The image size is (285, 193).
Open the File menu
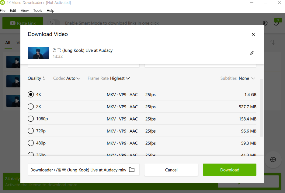coord(2,11)
